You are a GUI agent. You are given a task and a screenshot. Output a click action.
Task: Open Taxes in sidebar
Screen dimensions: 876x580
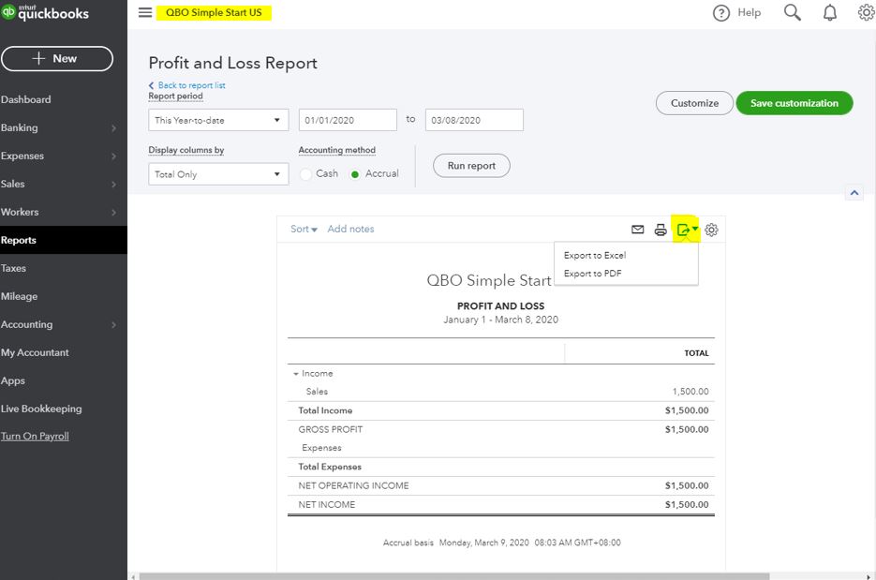point(13,268)
